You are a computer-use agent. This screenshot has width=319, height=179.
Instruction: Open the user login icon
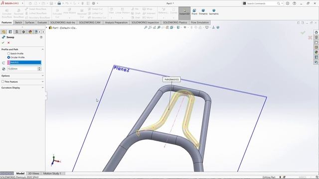pyautogui.click(x=288, y=3)
